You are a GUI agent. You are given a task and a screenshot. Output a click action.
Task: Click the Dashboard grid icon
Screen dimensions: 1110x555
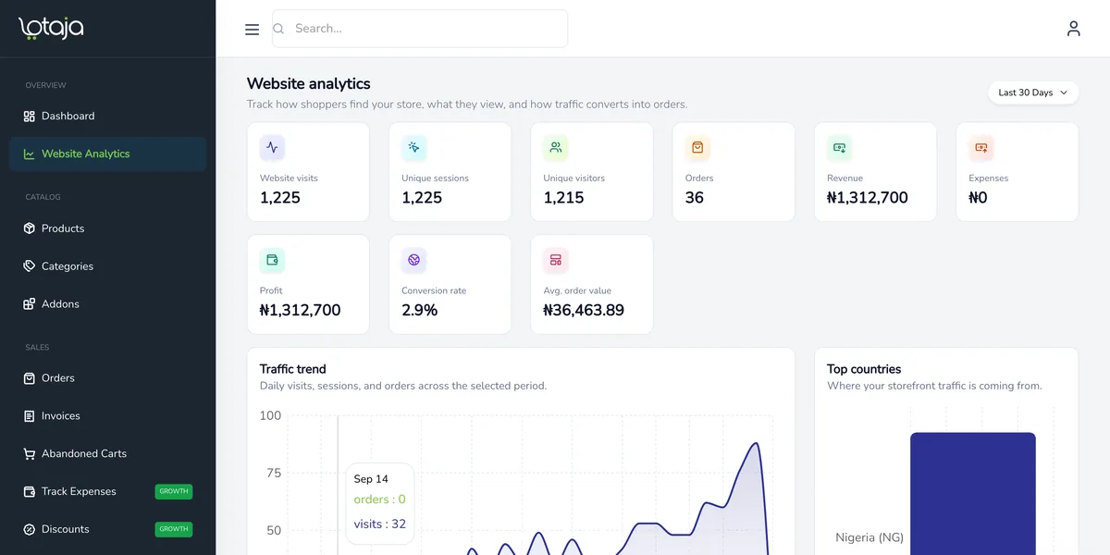29,117
